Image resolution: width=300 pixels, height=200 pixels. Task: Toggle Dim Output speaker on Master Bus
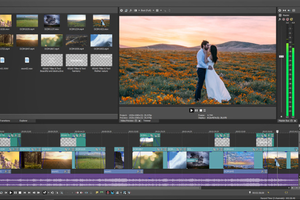(289, 10)
